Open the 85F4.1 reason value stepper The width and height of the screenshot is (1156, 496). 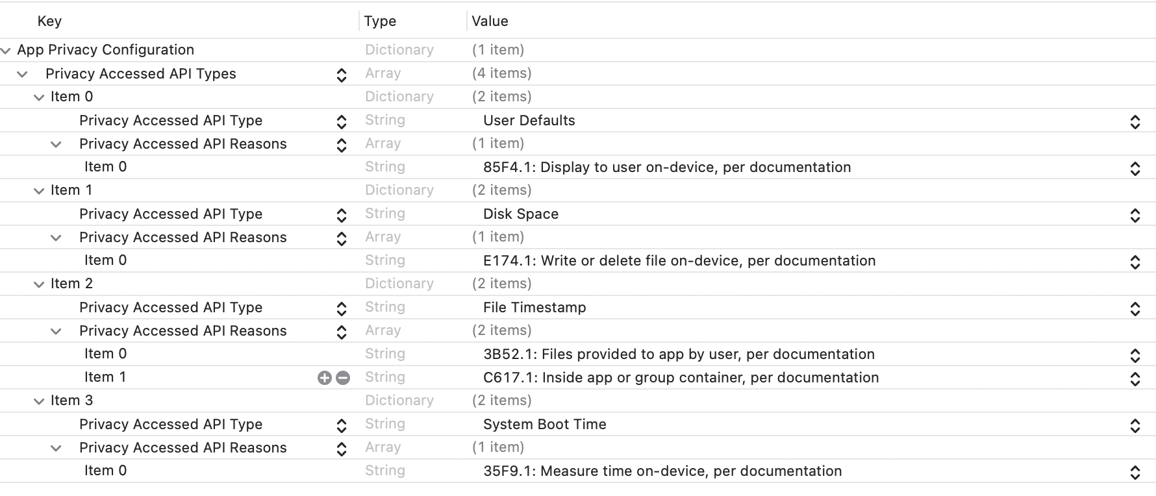click(1135, 168)
